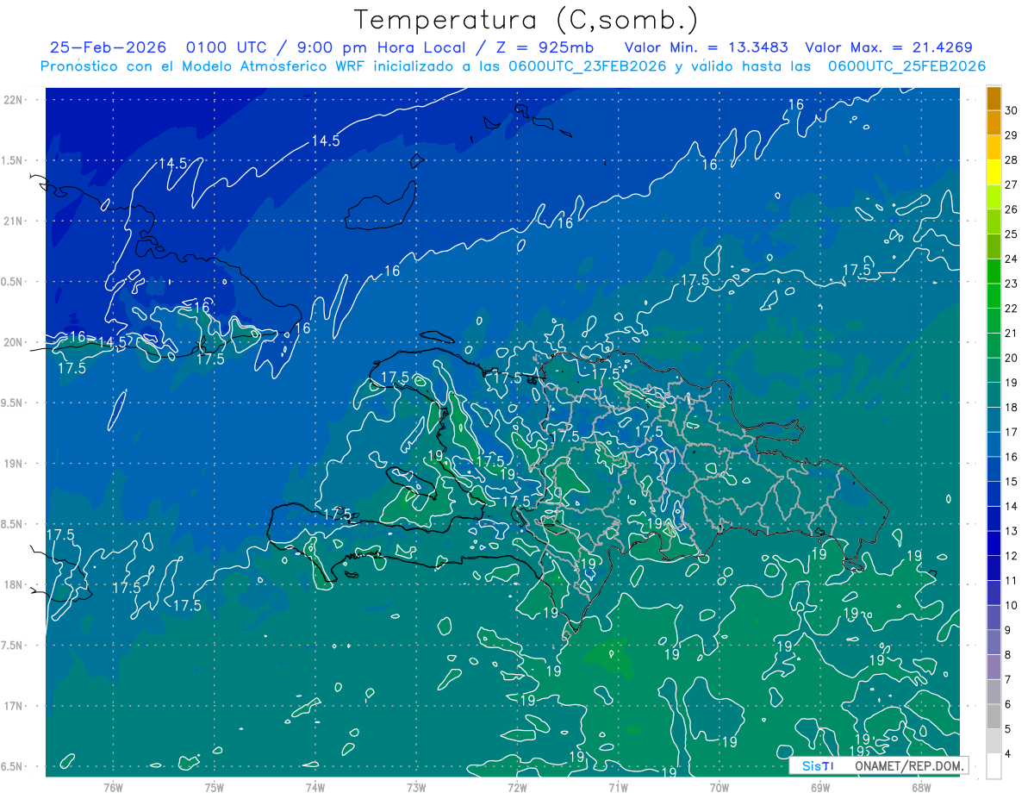Viewport: 1034px width, 799px height.
Task: Click 'Valor Min. = 13.3483' readout
Action: click(707, 47)
